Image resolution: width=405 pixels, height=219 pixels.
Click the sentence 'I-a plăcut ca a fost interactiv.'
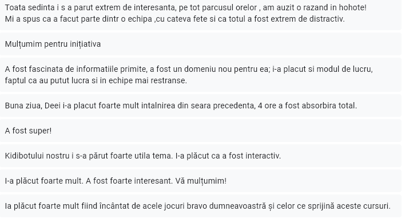tap(228, 156)
